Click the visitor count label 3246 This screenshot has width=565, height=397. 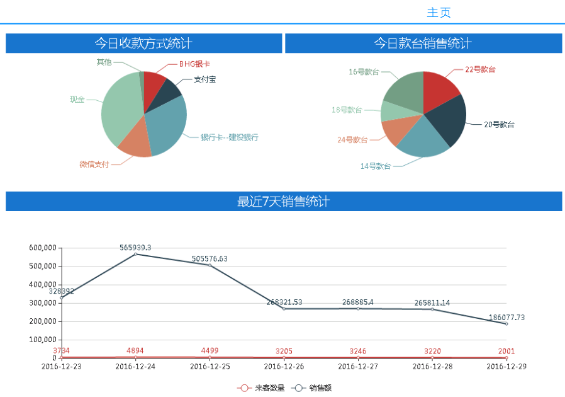[358, 351]
